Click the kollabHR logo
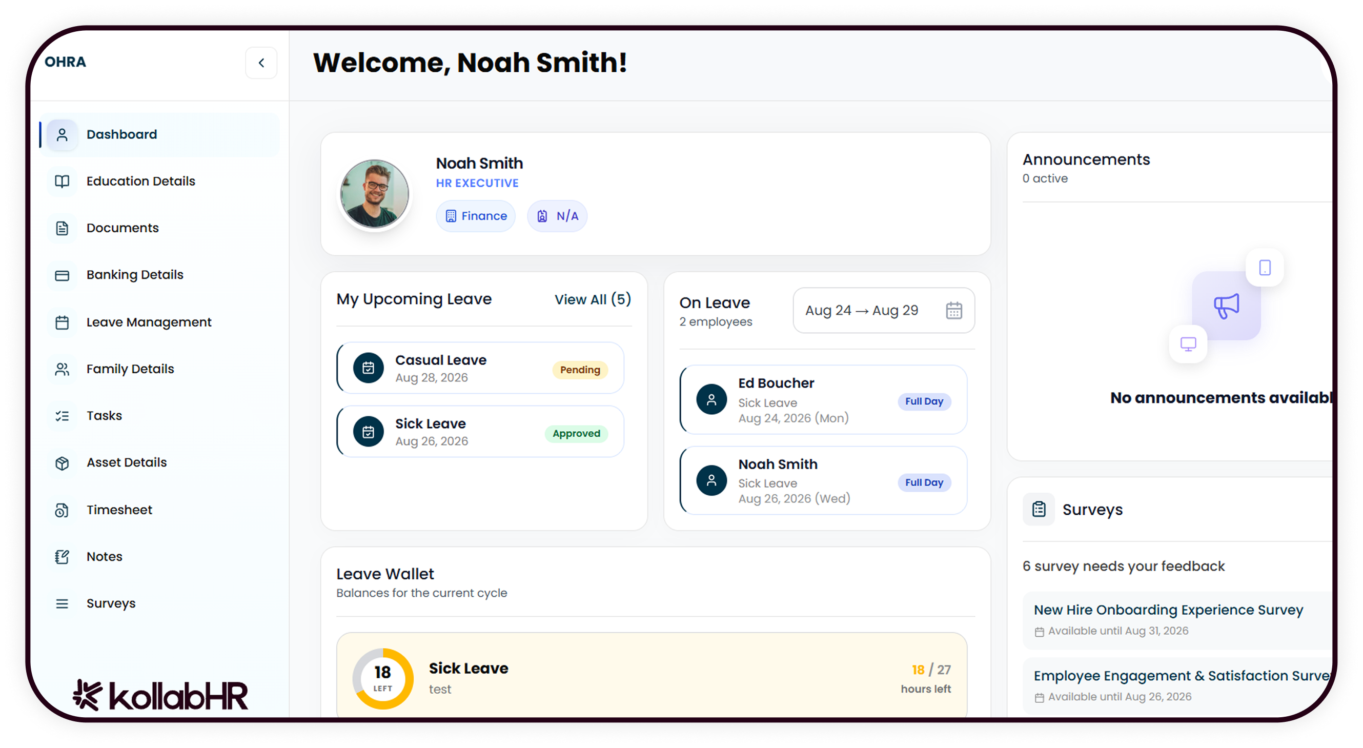1363x748 pixels. coord(160,695)
